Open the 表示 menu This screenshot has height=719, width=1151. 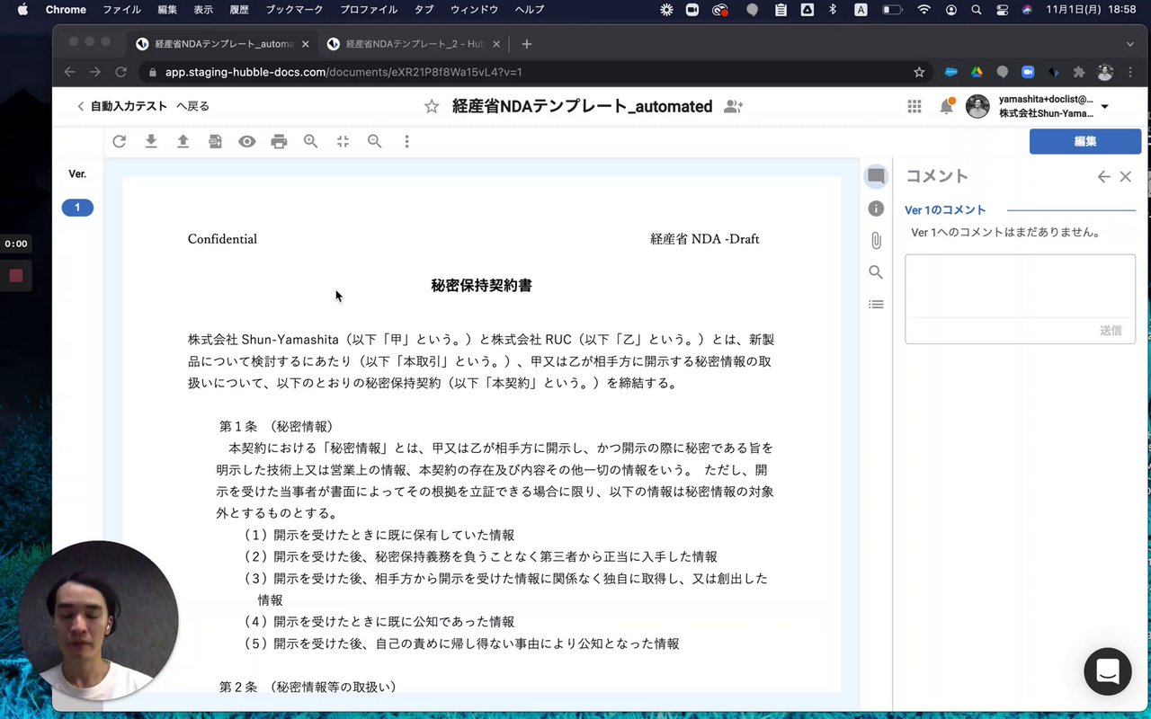click(x=203, y=10)
